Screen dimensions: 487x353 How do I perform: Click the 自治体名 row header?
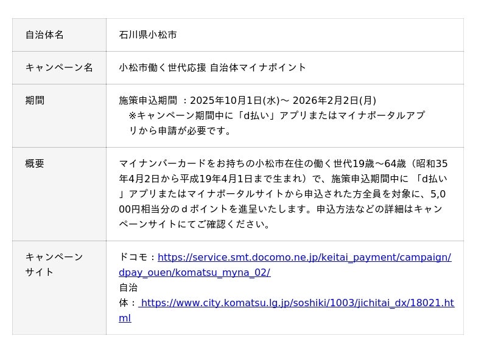pyautogui.click(x=44, y=35)
